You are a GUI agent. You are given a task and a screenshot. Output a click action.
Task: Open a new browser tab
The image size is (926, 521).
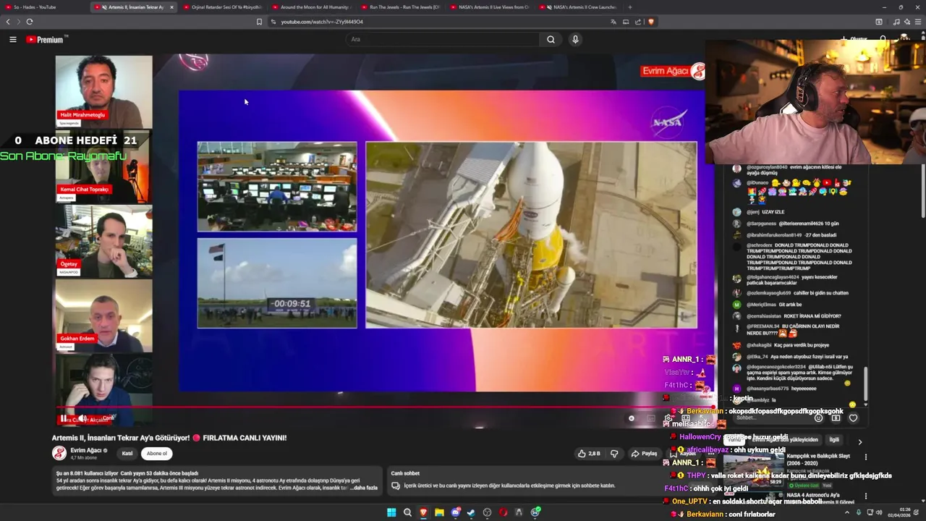click(x=630, y=7)
